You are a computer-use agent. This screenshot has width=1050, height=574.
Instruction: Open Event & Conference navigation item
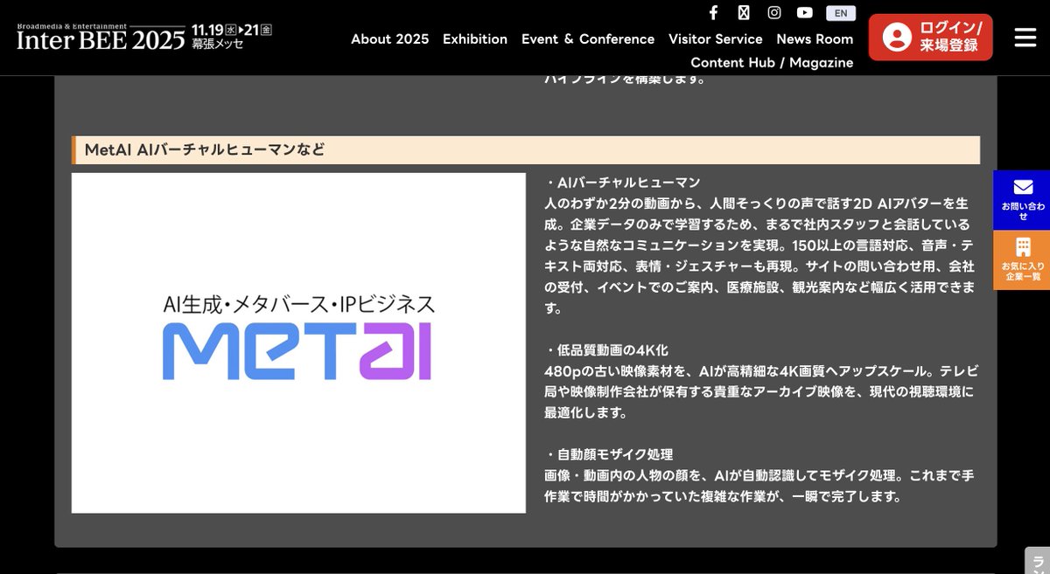click(x=588, y=39)
